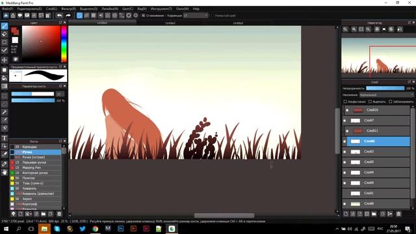Screen dimensions: 416x234
Task: Click Zoom In in Navigator
Action: [x=354, y=29]
